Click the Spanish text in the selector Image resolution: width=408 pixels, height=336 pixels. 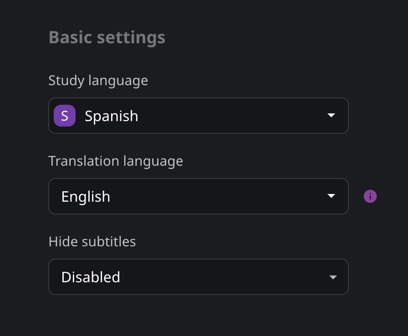pyautogui.click(x=112, y=116)
